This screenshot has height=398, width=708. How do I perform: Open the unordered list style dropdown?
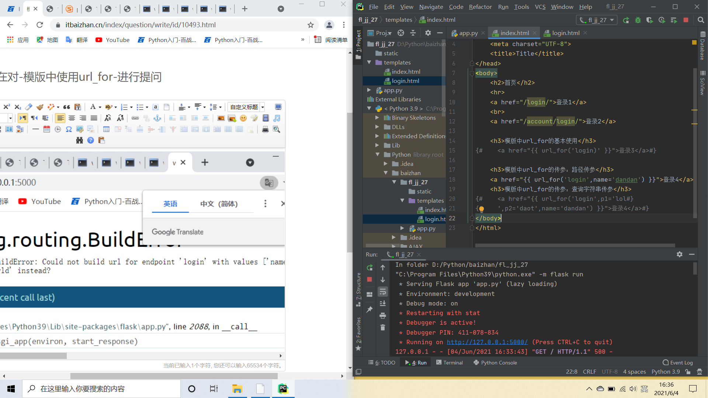pyautogui.click(x=147, y=107)
